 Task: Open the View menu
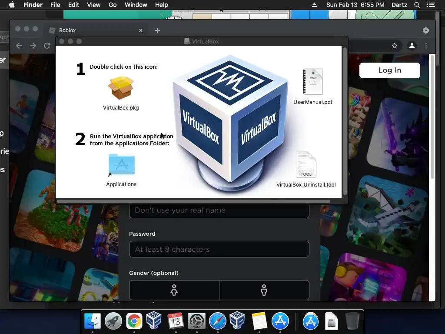[94, 5]
